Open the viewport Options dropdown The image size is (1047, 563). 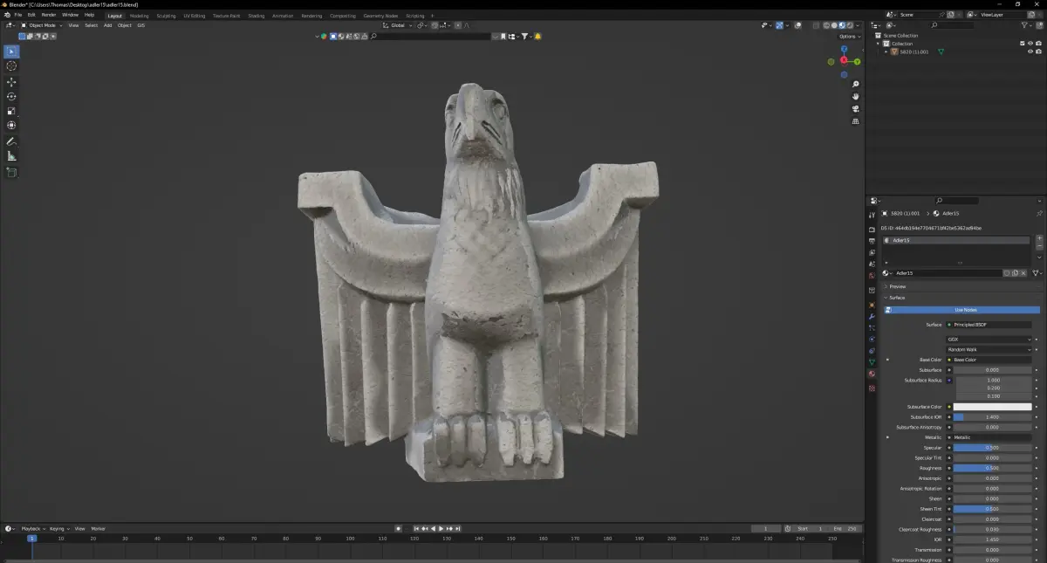pos(849,37)
